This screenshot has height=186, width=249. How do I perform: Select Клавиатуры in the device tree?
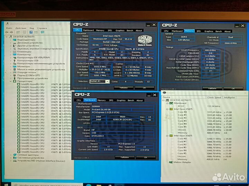(x=24, y=52)
